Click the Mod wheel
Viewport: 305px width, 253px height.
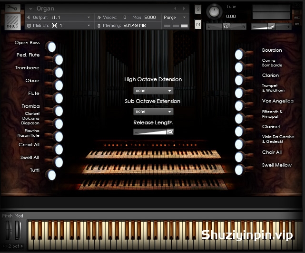click(18, 230)
